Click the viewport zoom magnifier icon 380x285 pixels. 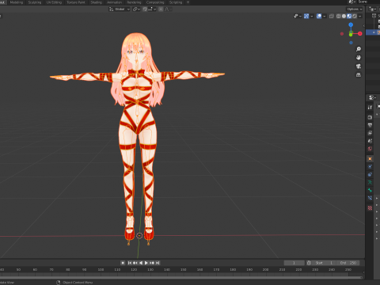tap(359, 49)
